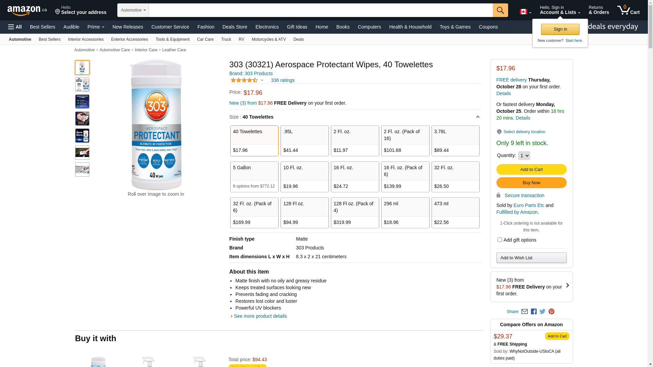Select the 296 ml size option

(405, 213)
